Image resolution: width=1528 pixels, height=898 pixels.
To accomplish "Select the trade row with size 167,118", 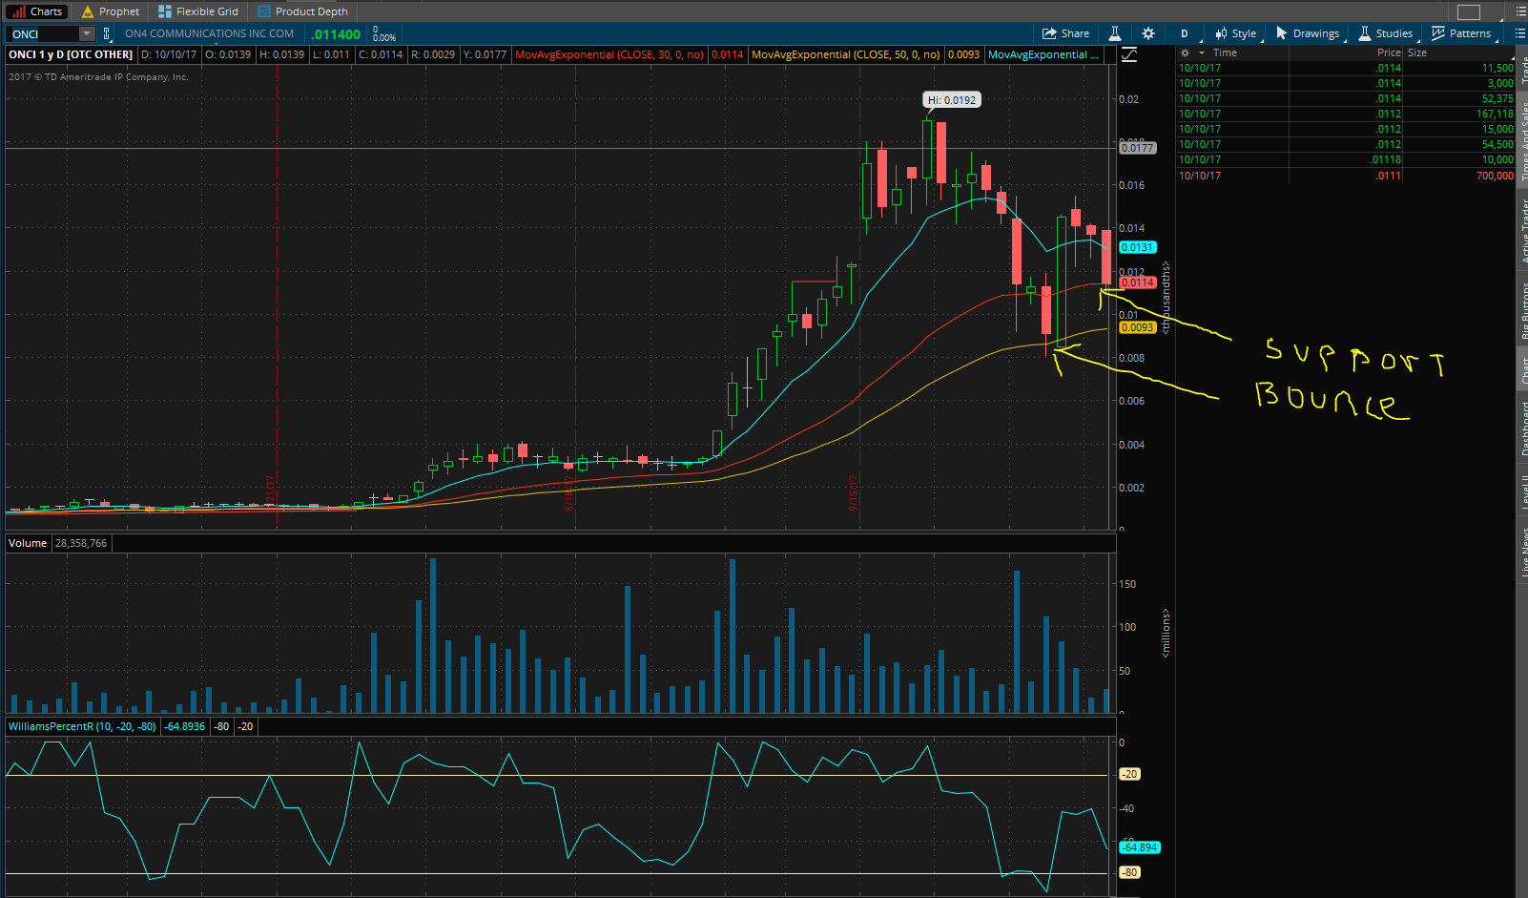I will [x=1346, y=114].
